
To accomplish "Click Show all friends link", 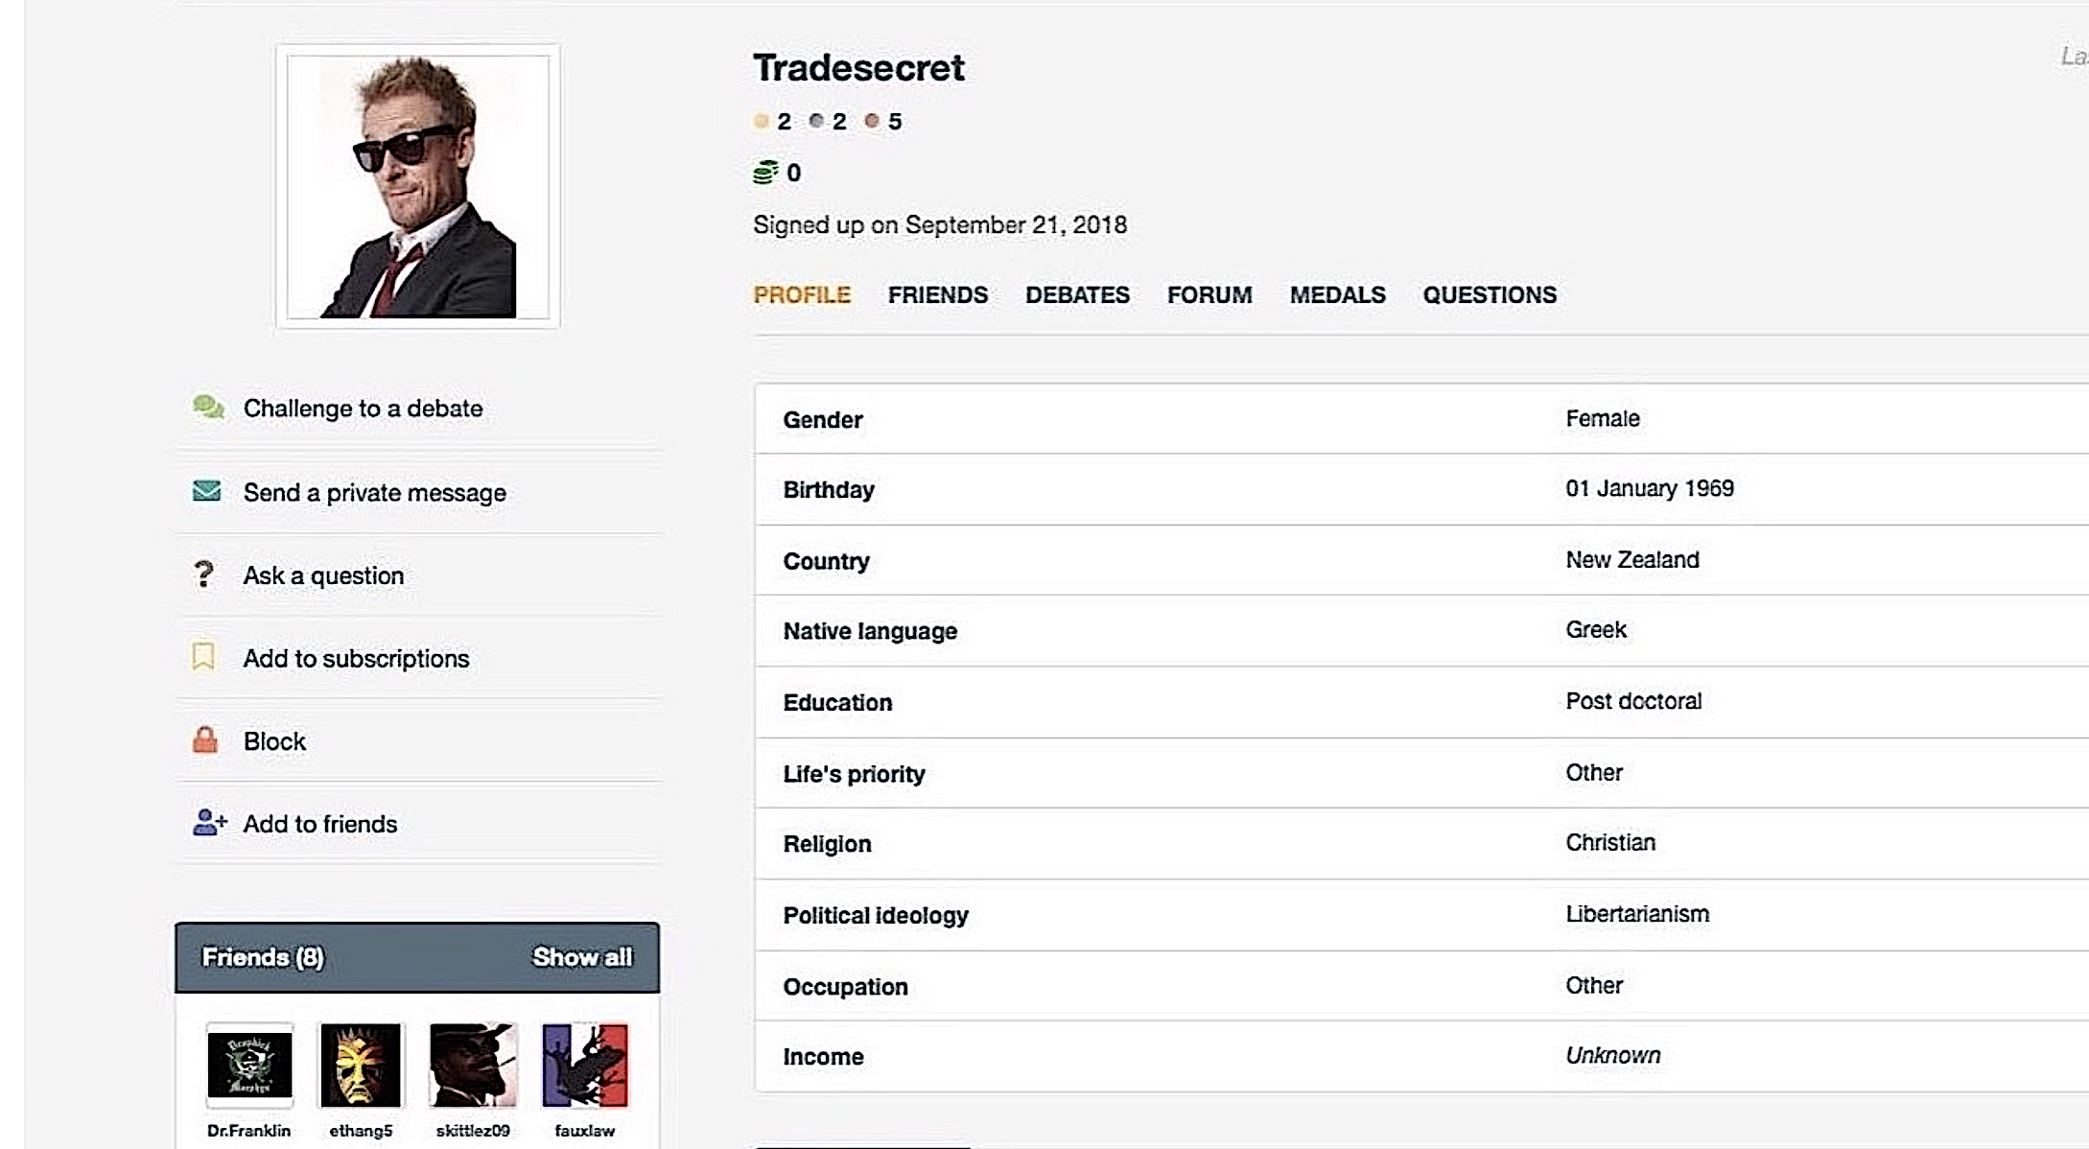I will tap(582, 957).
